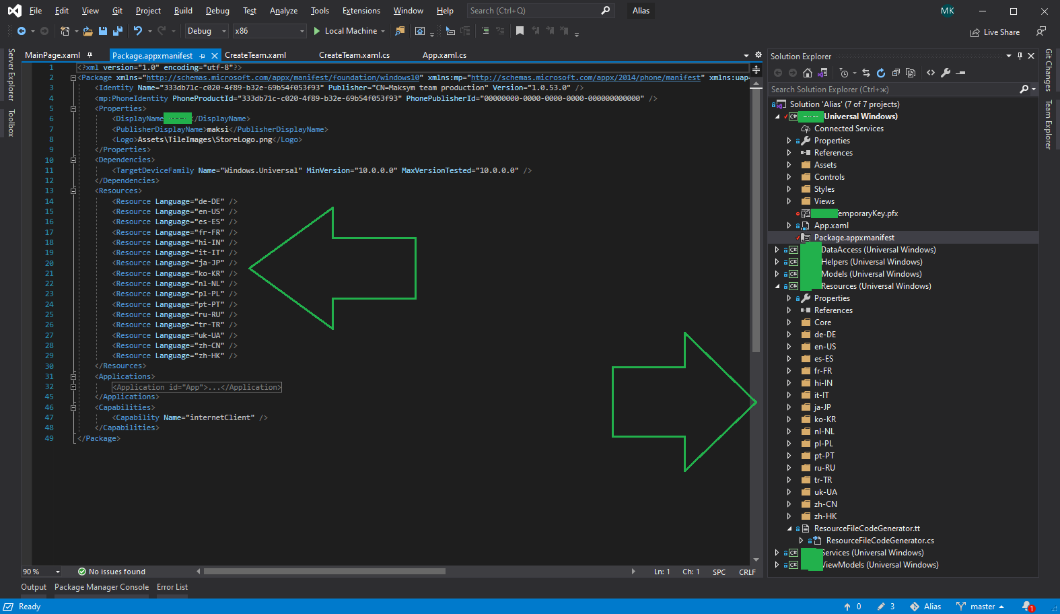Open the document tab settings gear icon
This screenshot has width=1060, height=614.
click(x=758, y=55)
